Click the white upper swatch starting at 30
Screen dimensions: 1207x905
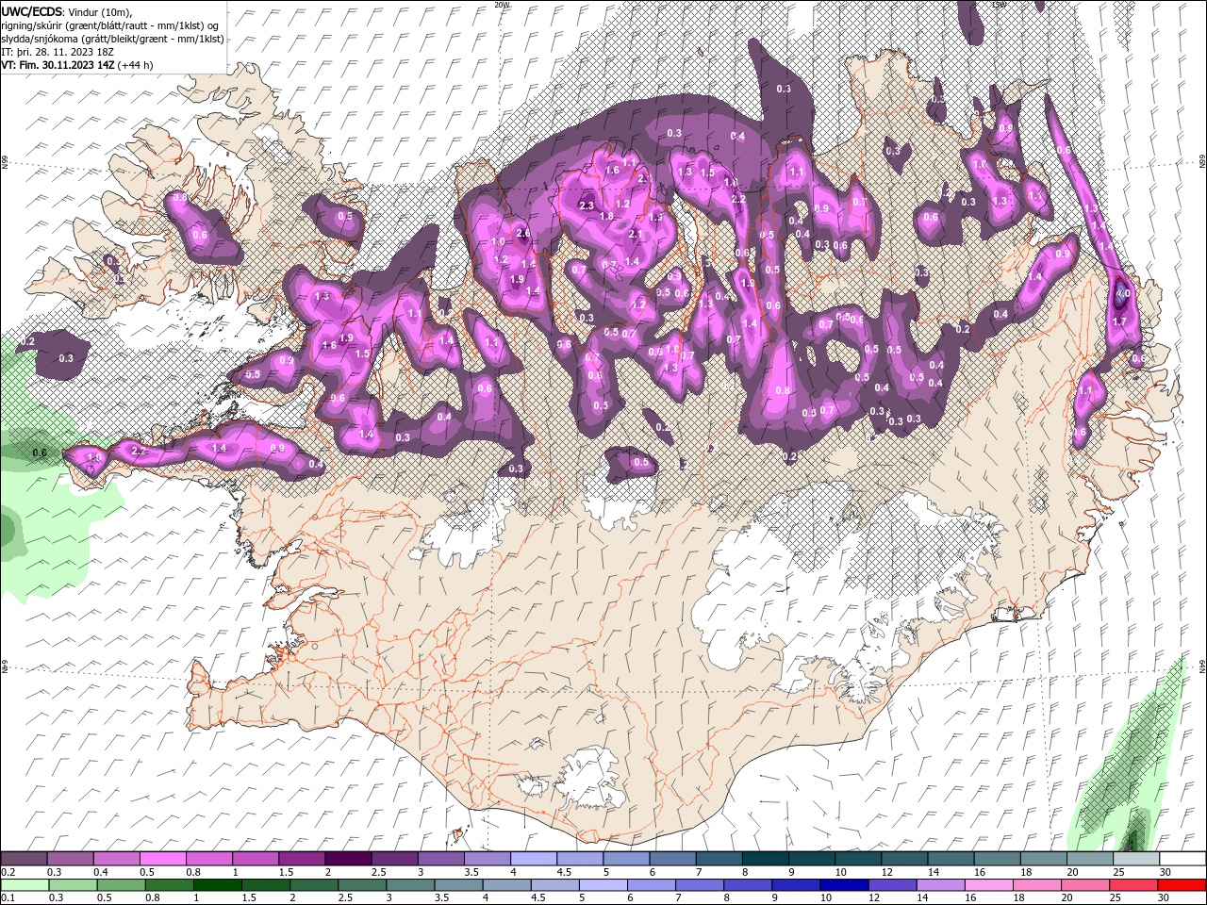(x=1182, y=859)
